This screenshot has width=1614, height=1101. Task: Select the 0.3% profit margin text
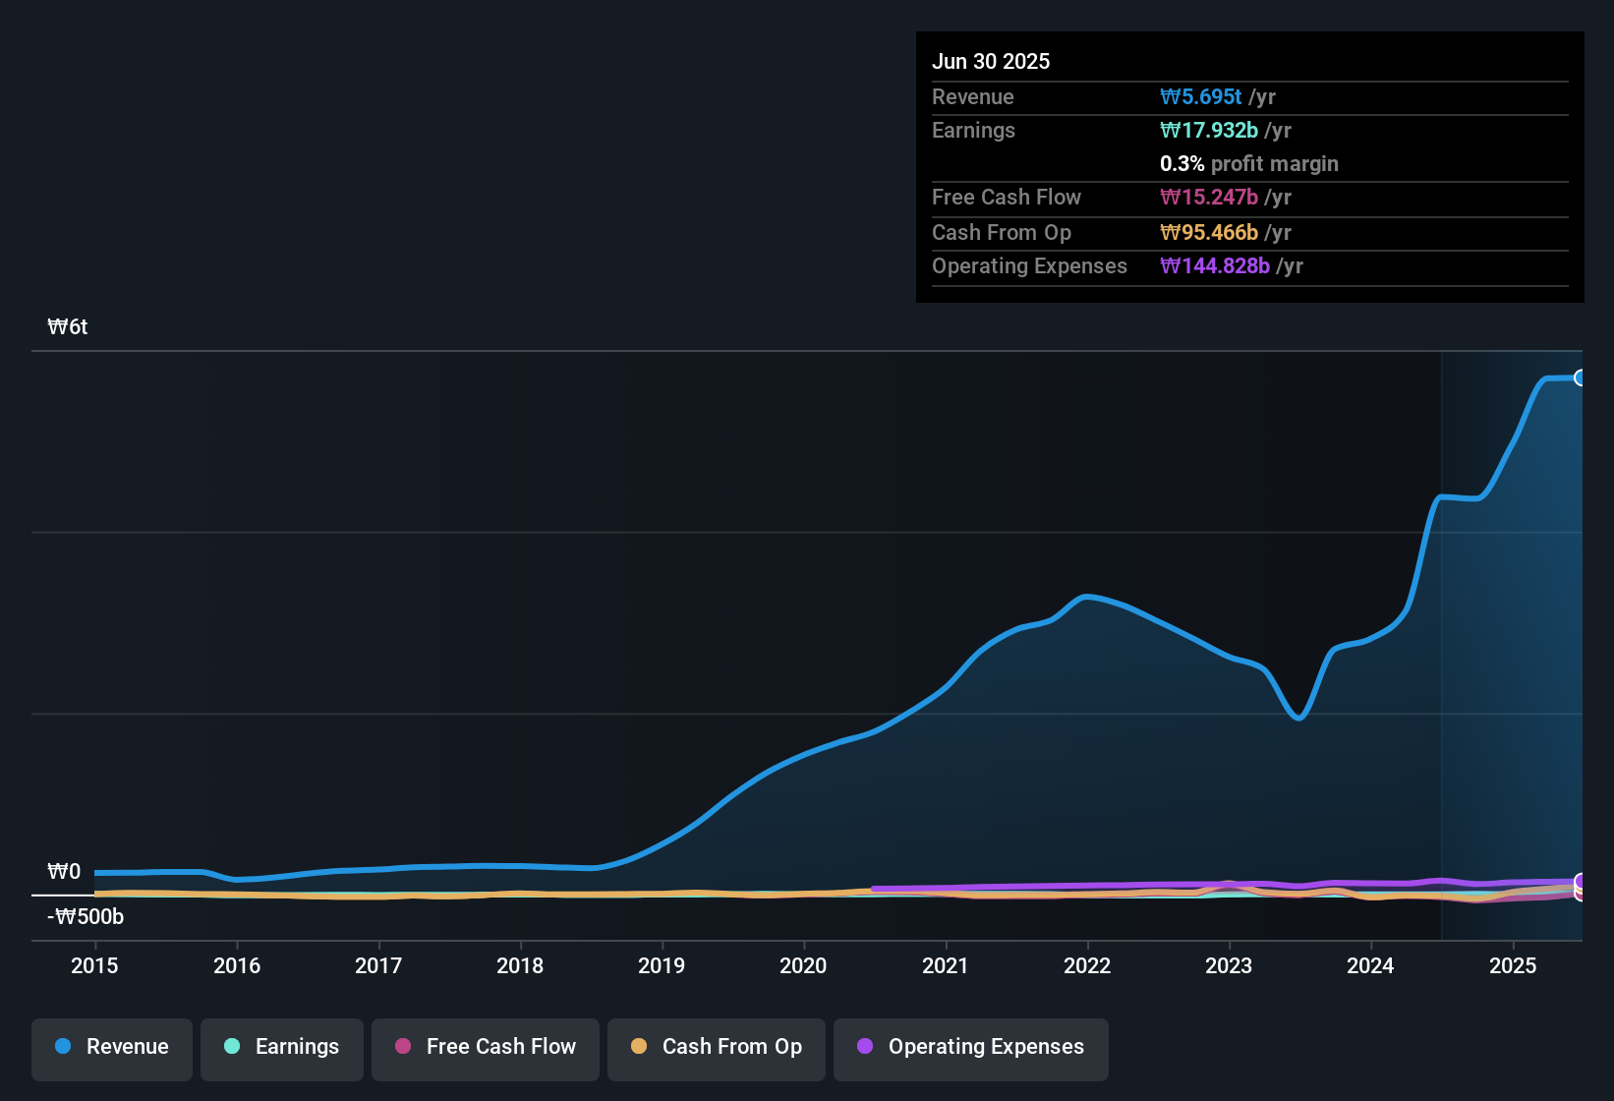pyautogui.click(x=1249, y=164)
